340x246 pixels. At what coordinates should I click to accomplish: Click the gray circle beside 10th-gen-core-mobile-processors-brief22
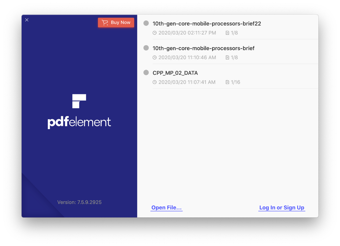tap(146, 23)
